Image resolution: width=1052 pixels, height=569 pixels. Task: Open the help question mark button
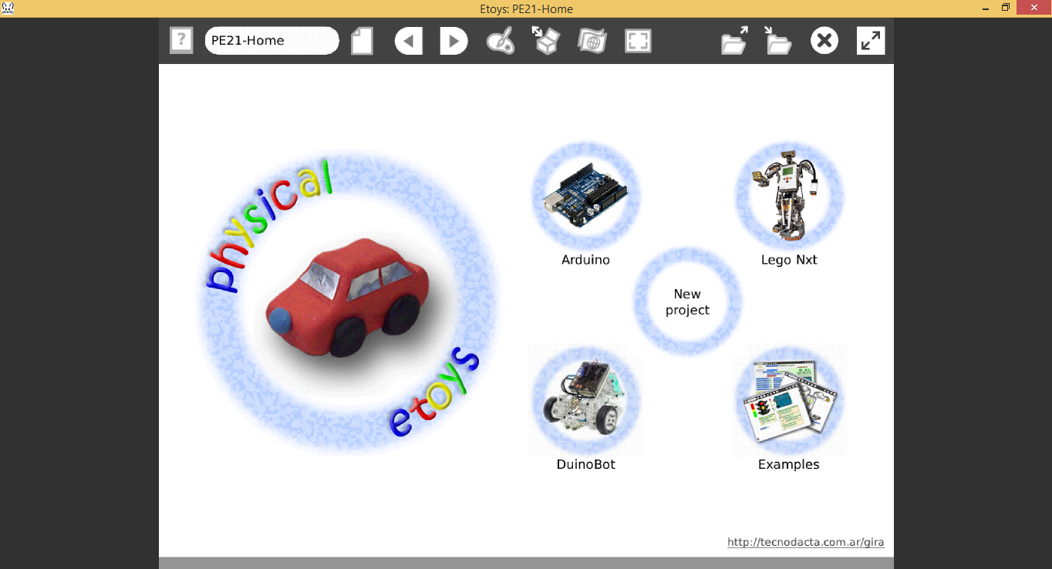coord(181,40)
